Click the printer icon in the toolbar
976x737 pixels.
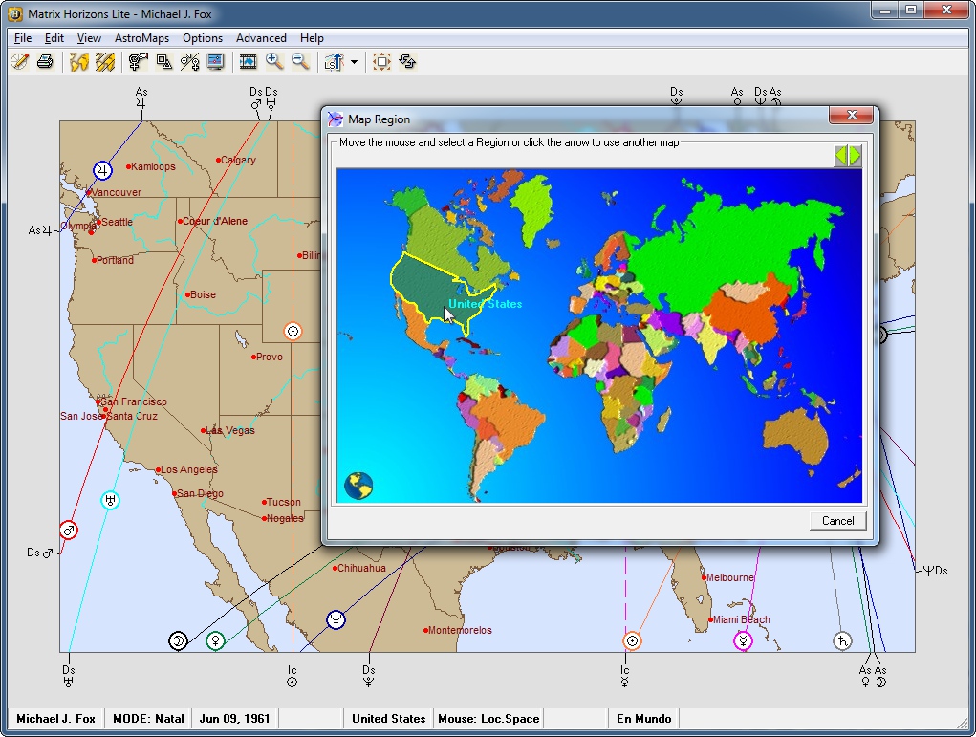coord(45,61)
